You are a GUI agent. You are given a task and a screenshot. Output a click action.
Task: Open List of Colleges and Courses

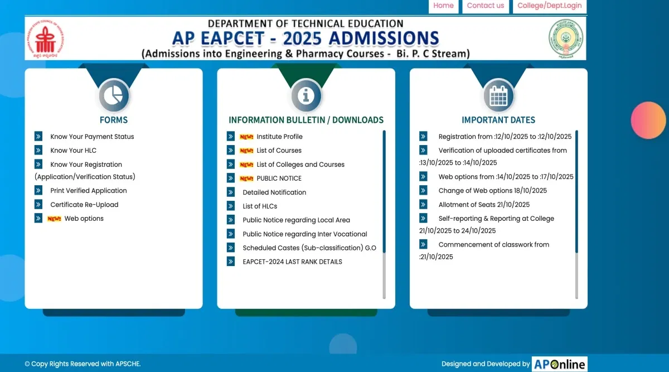coord(300,165)
